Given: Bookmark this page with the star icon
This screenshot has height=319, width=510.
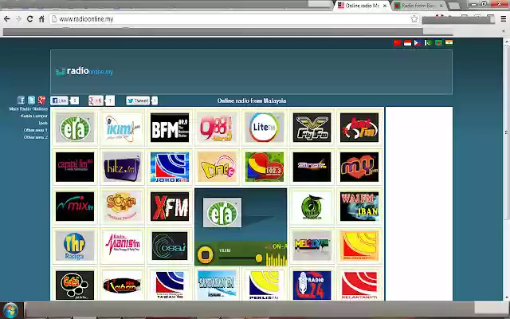Looking at the screenshot, I should pyautogui.click(x=414, y=19).
